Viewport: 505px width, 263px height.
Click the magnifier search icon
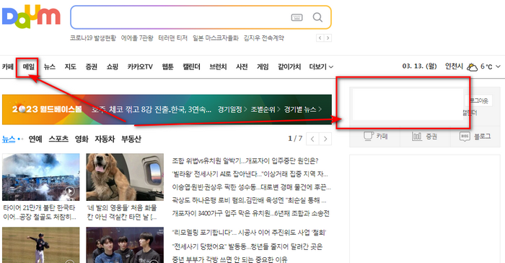pyautogui.click(x=317, y=17)
